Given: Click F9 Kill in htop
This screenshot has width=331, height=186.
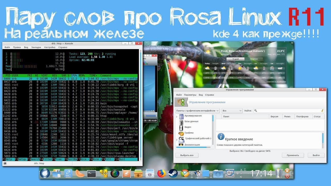Looking at the screenshot, I should [108, 159].
